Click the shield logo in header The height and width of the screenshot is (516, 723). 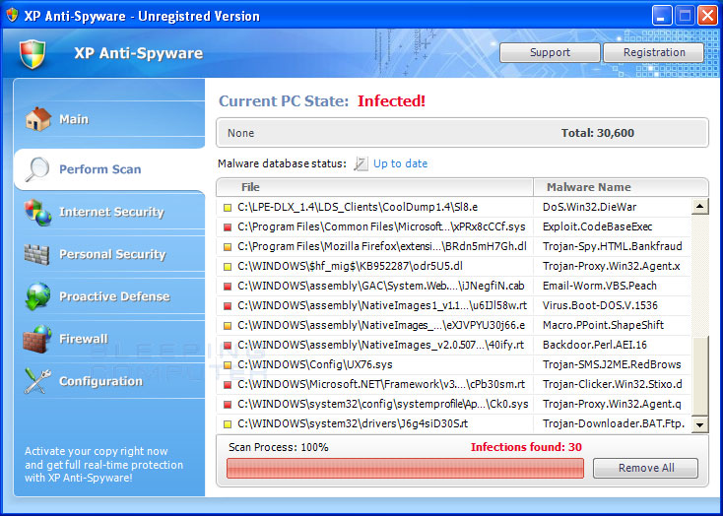pyautogui.click(x=33, y=53)
